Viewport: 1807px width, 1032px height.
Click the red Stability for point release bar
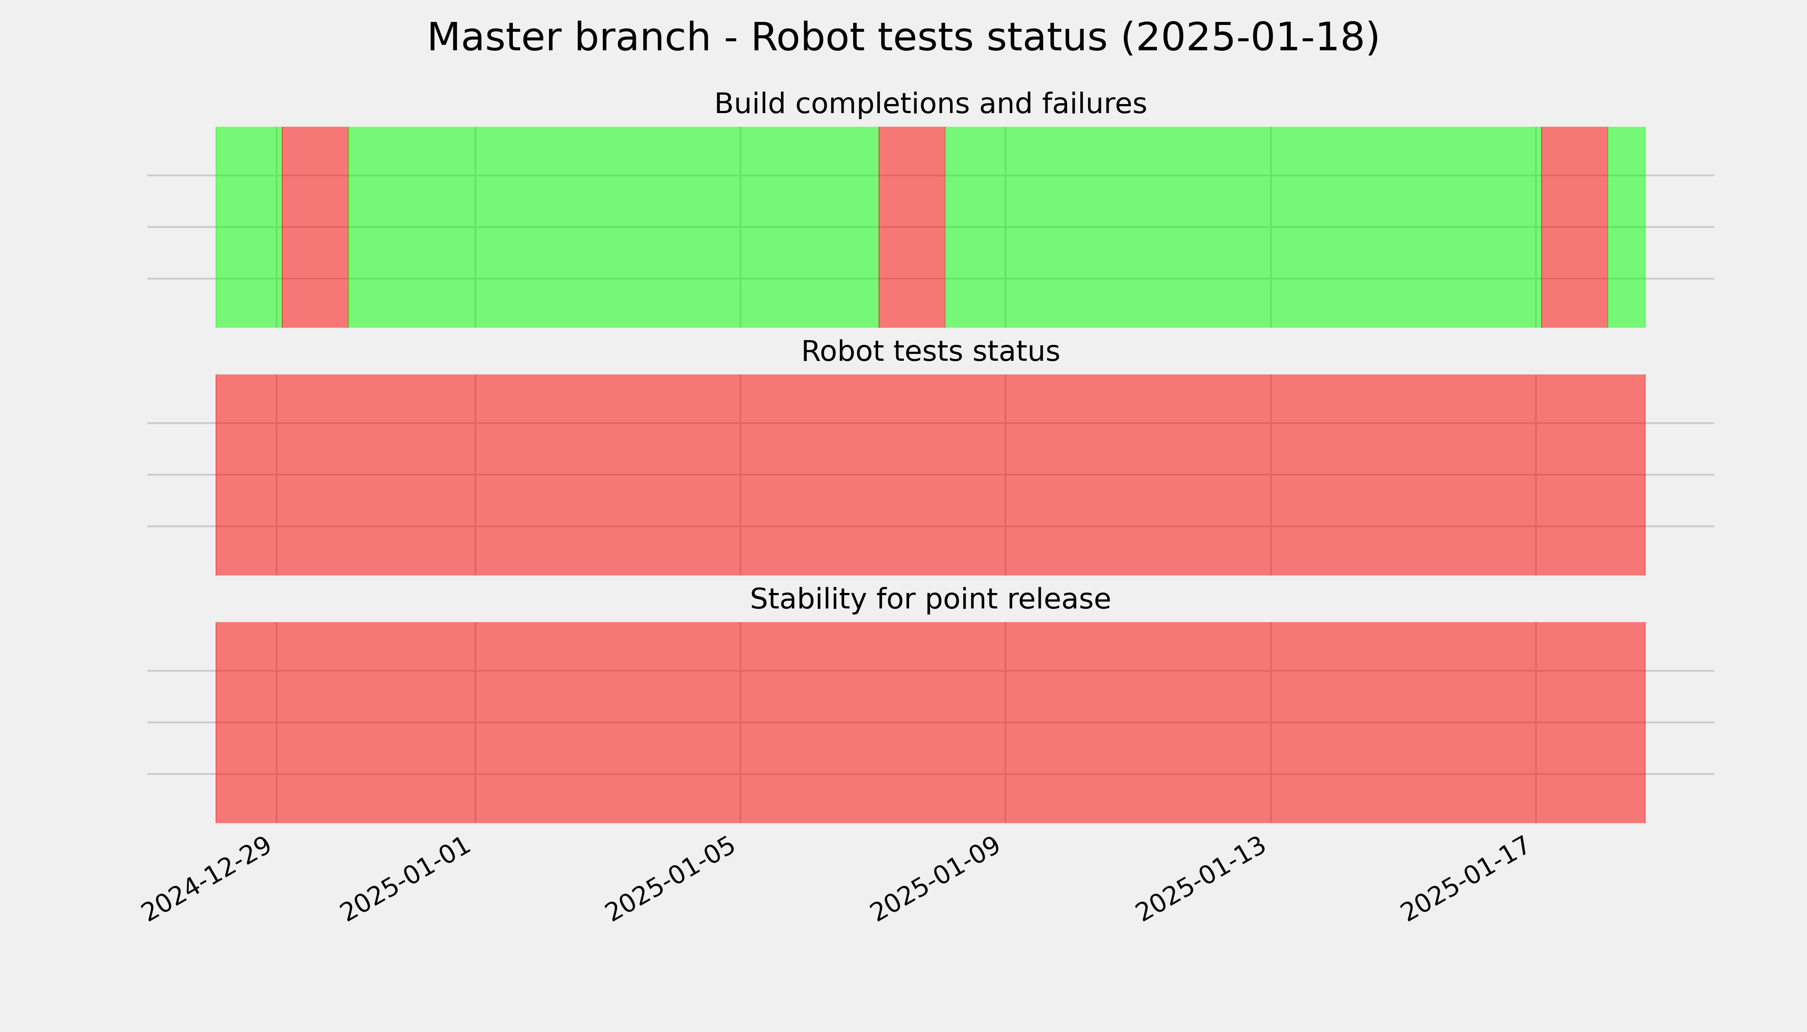pyautogui.click(x=931, y=722)
